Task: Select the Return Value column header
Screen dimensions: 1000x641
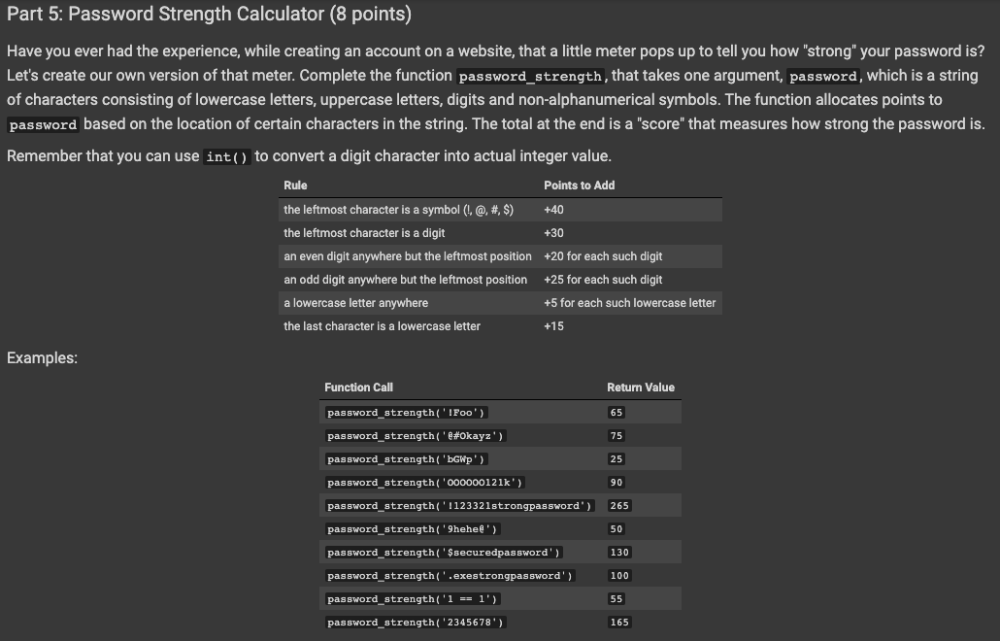Action: [639, 387]
